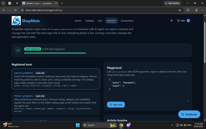Image resolution: width=206 pixels, height=129 pixels.
Task: Open the Chrome profile avatar
Action: [196, 10]
